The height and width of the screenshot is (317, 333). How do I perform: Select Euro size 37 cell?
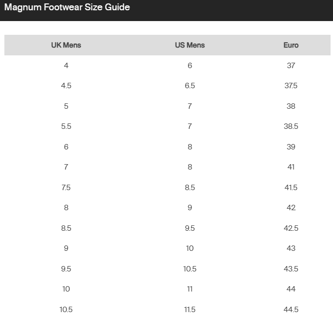[x=291, y=66]
